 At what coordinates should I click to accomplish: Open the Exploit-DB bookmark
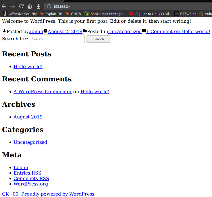51,14
